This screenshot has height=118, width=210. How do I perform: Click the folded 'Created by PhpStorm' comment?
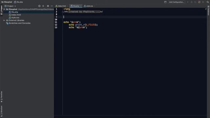pos(84,12)
